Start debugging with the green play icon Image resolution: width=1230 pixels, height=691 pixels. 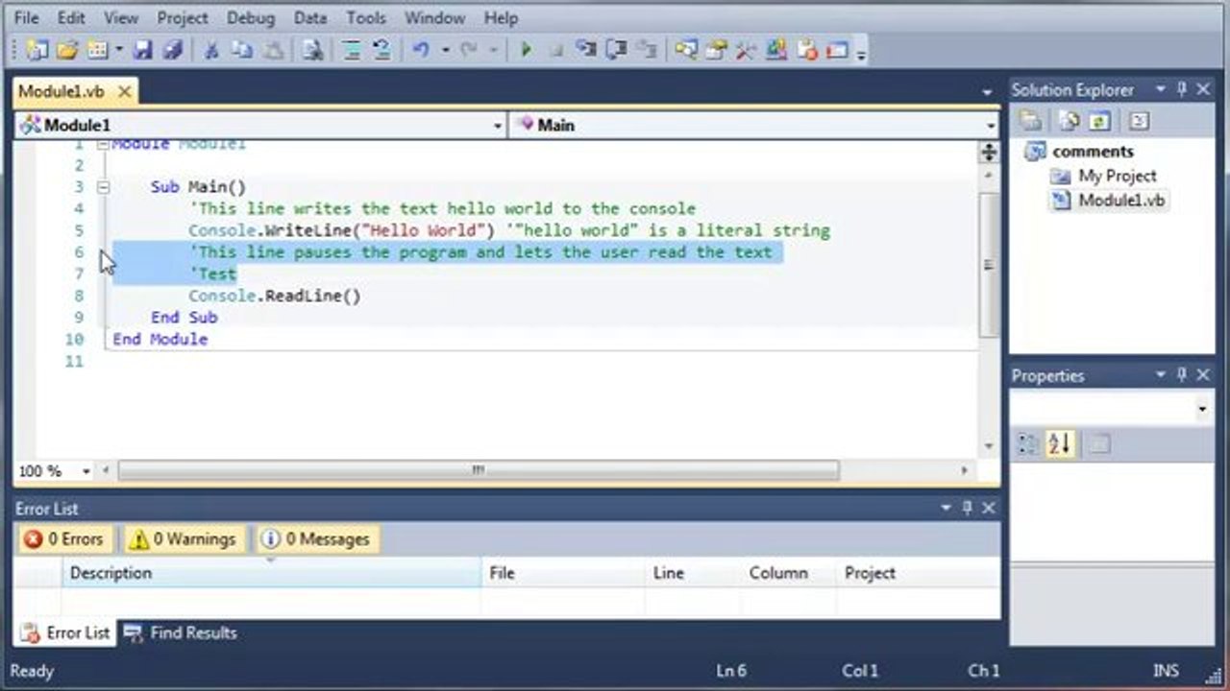[526, 50]
